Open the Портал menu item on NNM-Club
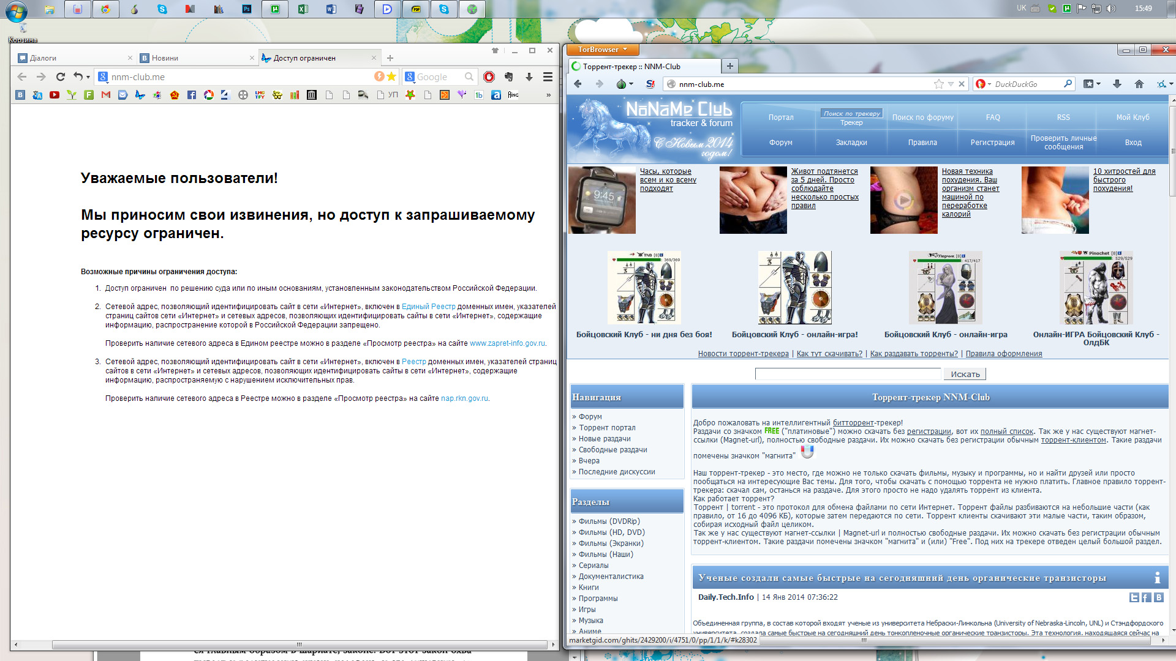This screenshot has width=1176, height=661. click(781, 118)
